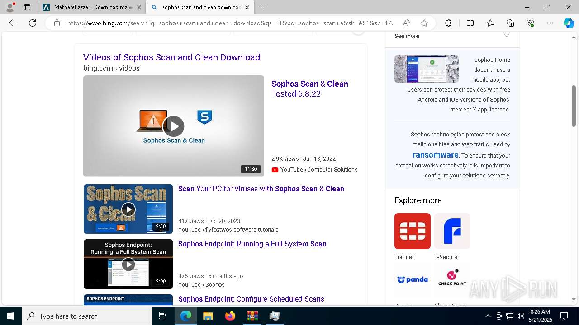Open the volume control
This screenshot has width=579, height=325.
click(x=521, y=316)
